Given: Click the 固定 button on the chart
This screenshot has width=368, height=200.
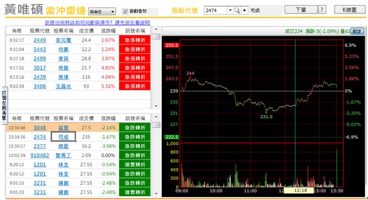Looking at the screenshot, I should (x=357, y=31).
